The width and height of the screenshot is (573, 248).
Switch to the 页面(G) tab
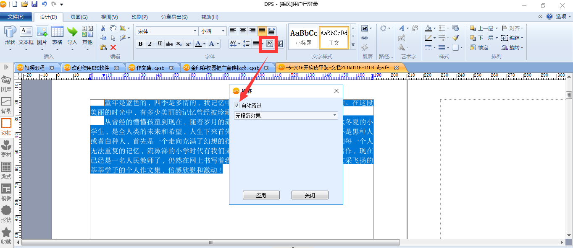click(79, 17)
